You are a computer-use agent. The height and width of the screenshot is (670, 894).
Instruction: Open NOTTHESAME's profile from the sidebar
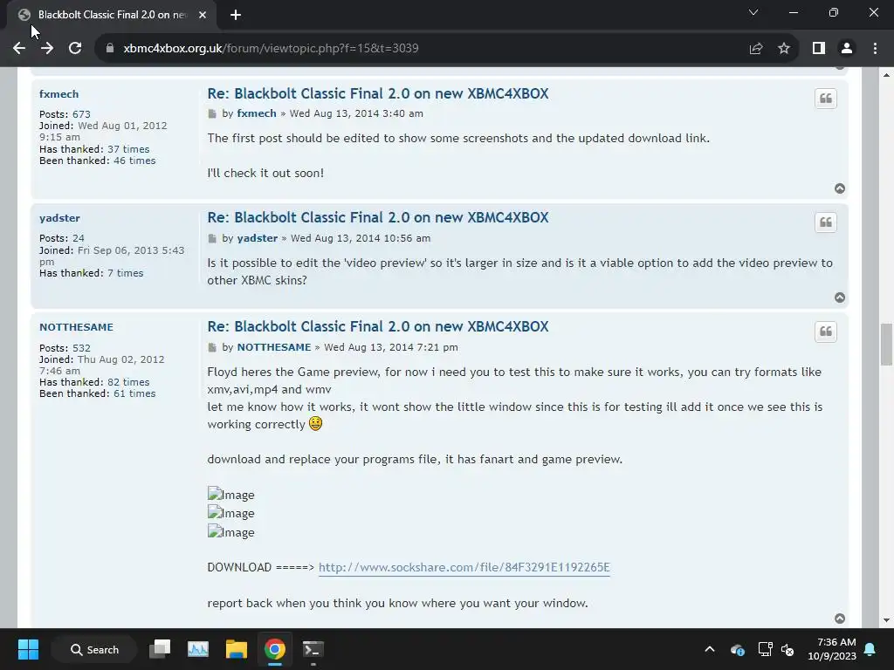(77, 327)
